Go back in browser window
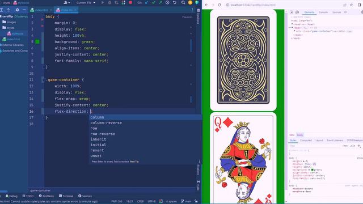 [x=206, y=5]
